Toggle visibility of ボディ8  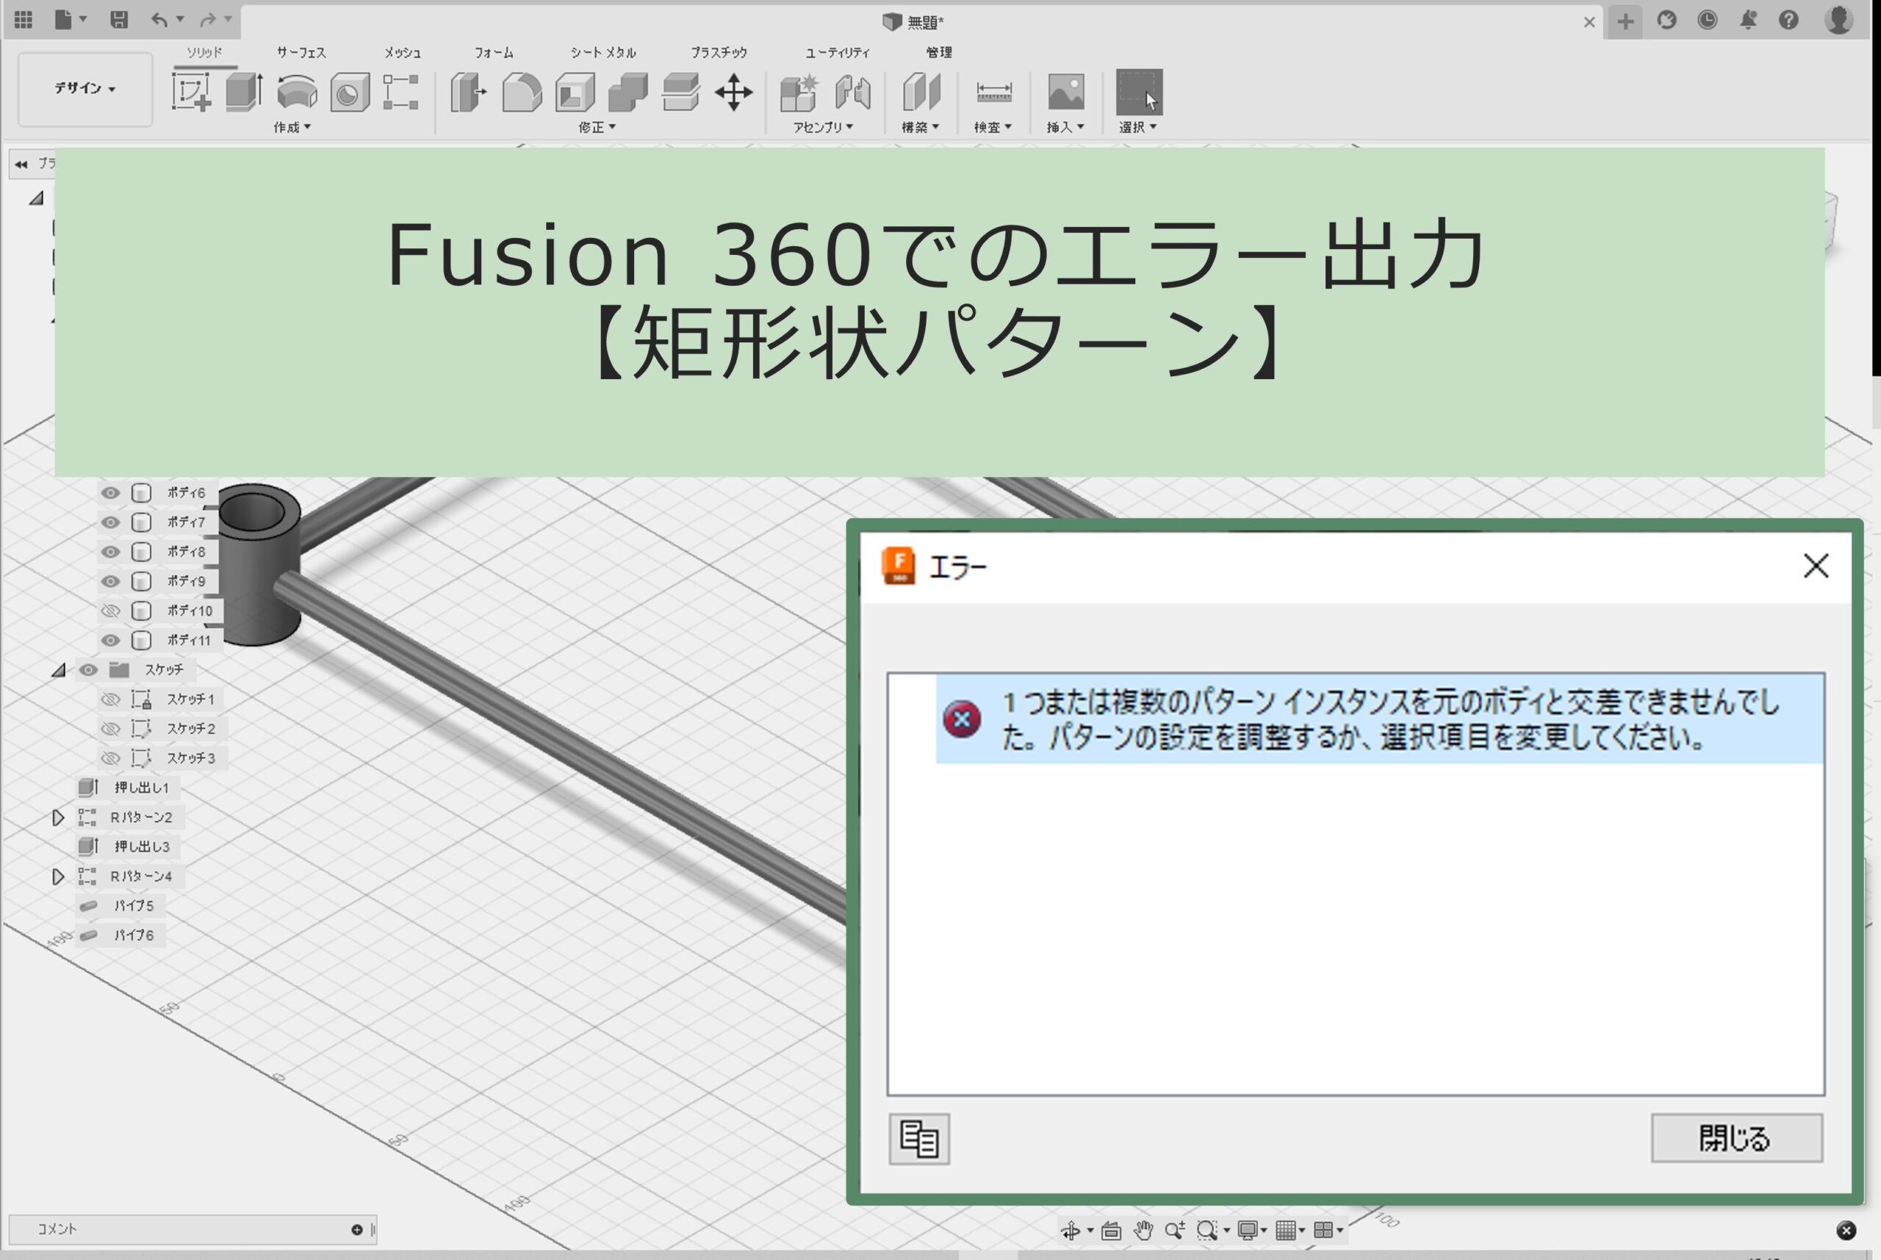110,551
